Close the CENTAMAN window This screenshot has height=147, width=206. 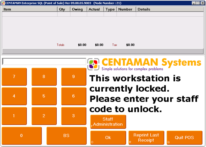pyautogui.click(x=202, y=3)
